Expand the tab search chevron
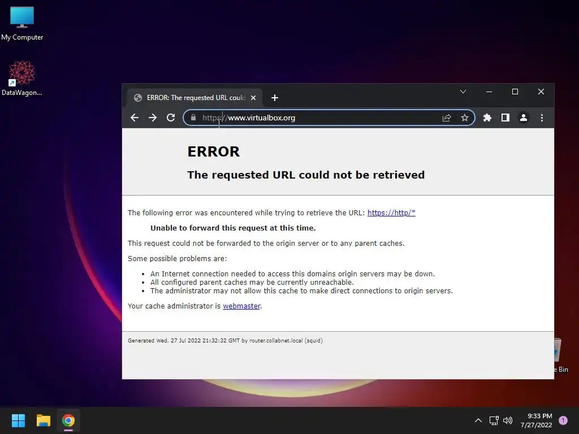This screenshot has height=434, width=579. tap(463, 92)
